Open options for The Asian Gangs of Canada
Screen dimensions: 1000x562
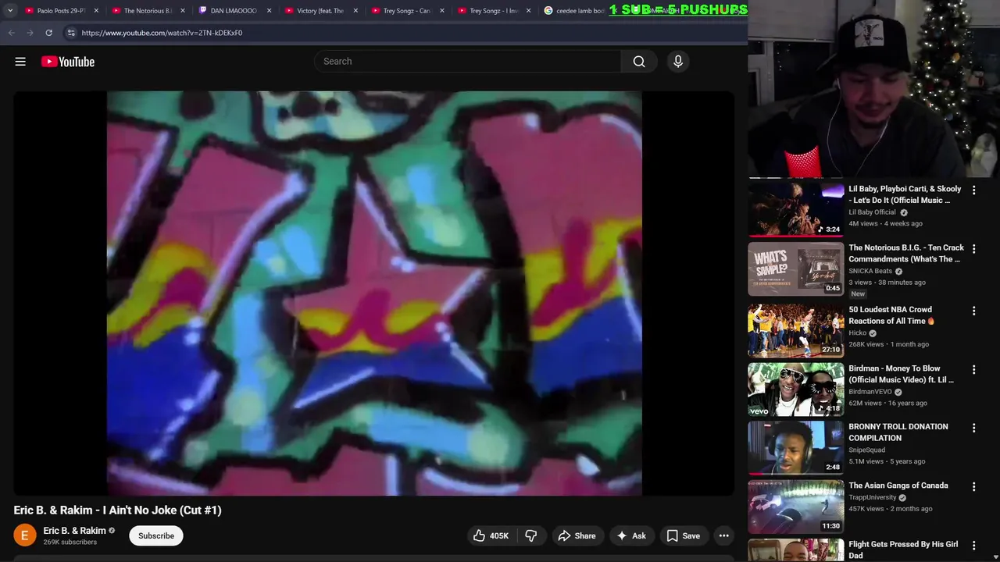tap(973, 486)
